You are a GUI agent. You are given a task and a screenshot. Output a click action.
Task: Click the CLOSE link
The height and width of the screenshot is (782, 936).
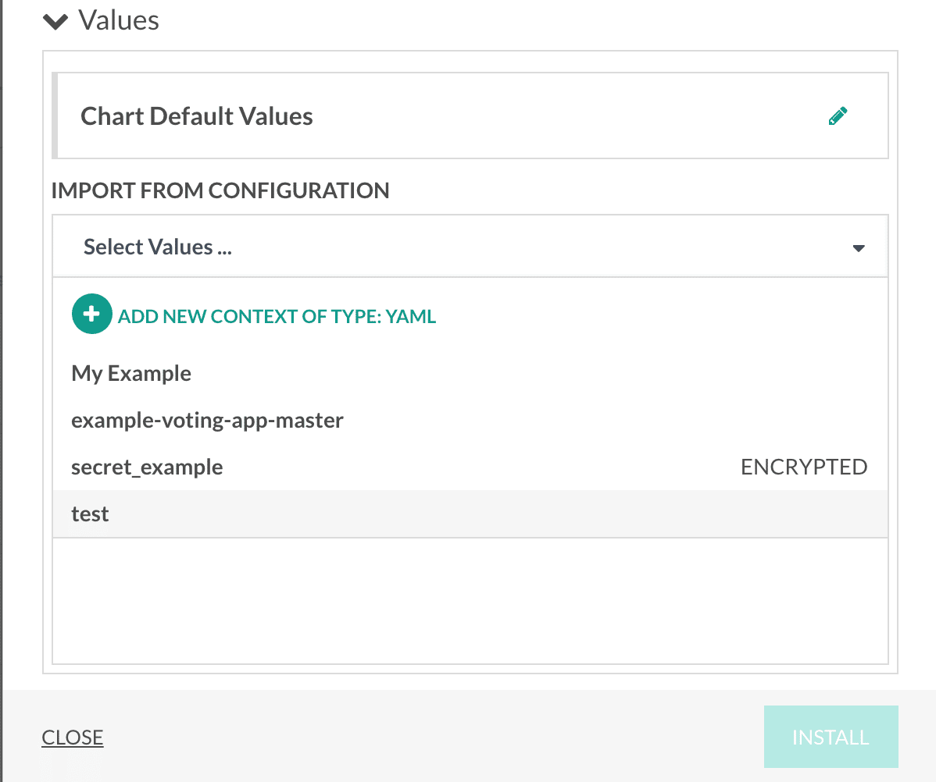[x=72, y=738]
